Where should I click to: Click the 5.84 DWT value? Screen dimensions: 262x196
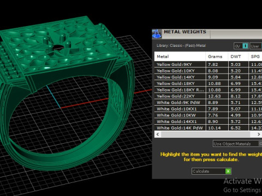point(236,77)
